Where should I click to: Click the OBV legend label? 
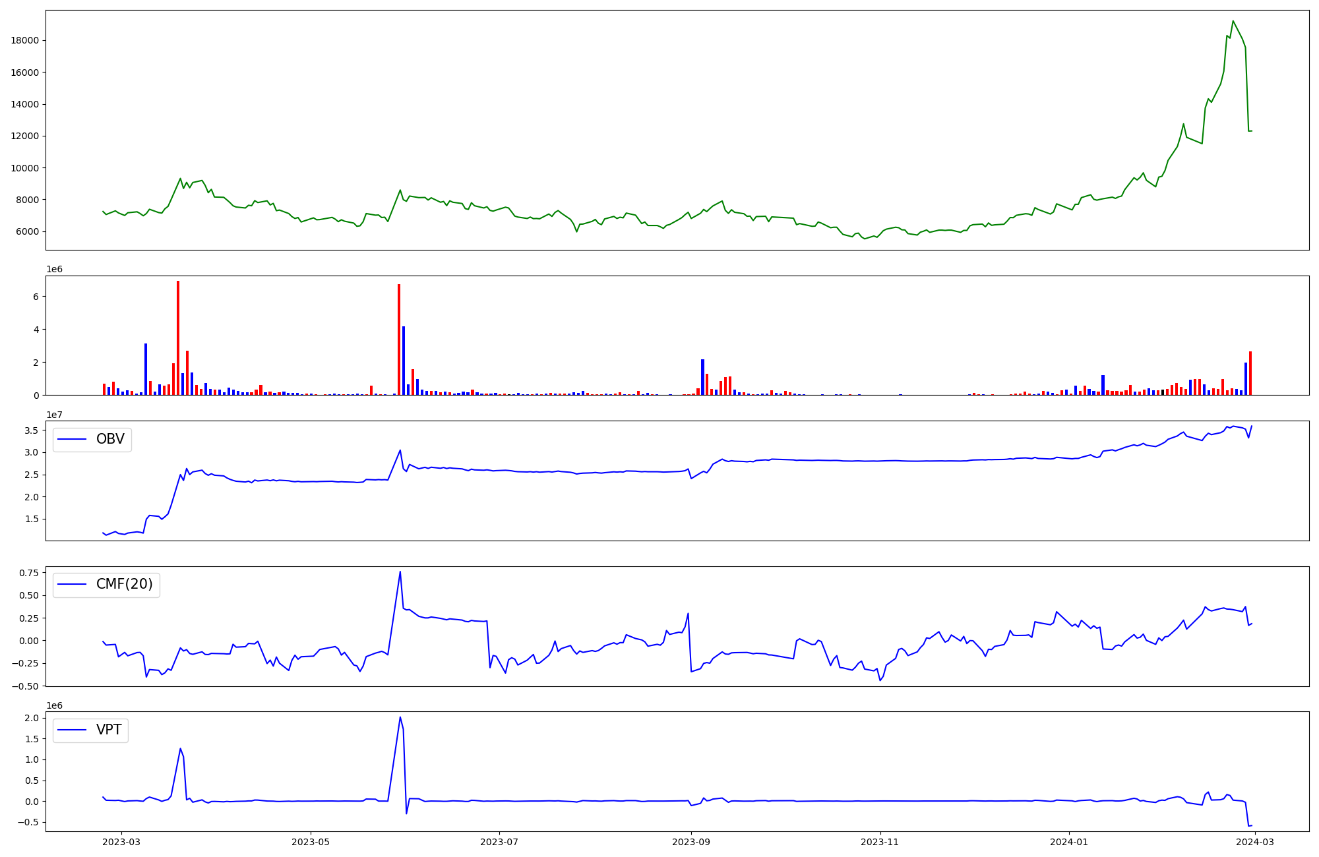(110, 439)
